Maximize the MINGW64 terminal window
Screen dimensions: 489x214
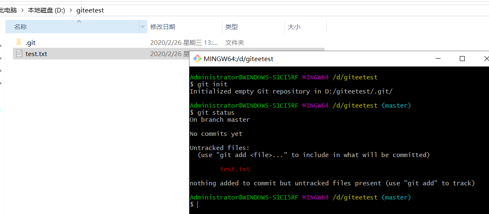click(462, 59)
